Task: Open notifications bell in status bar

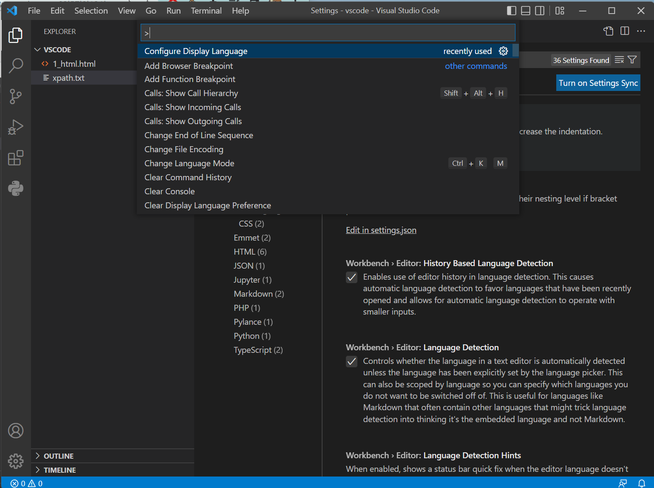Action: click(642, 483)
